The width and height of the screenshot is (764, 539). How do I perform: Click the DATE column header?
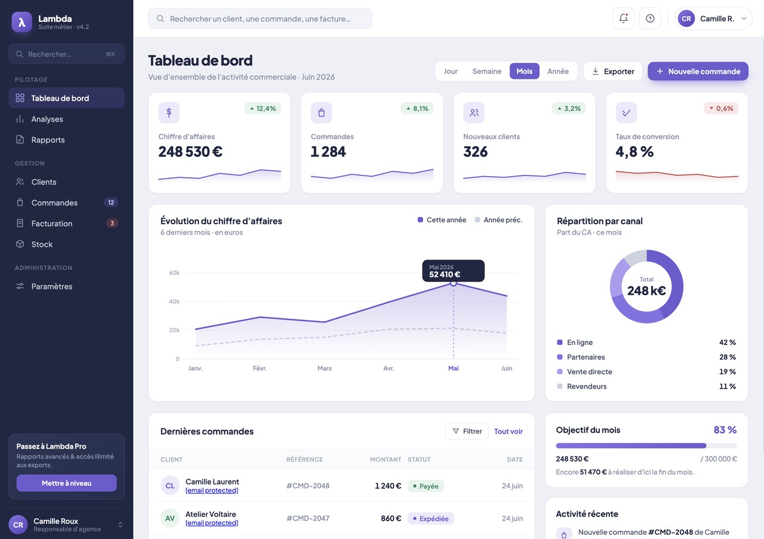pyautogui.click(x=515, y=459)
